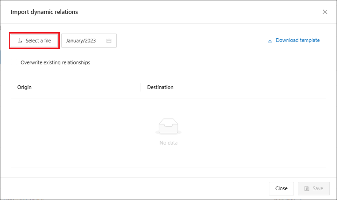This screenshot has width=337, height=200.
Task: Open the calendar icon in the date field
Action: click(x=109, y=41)
